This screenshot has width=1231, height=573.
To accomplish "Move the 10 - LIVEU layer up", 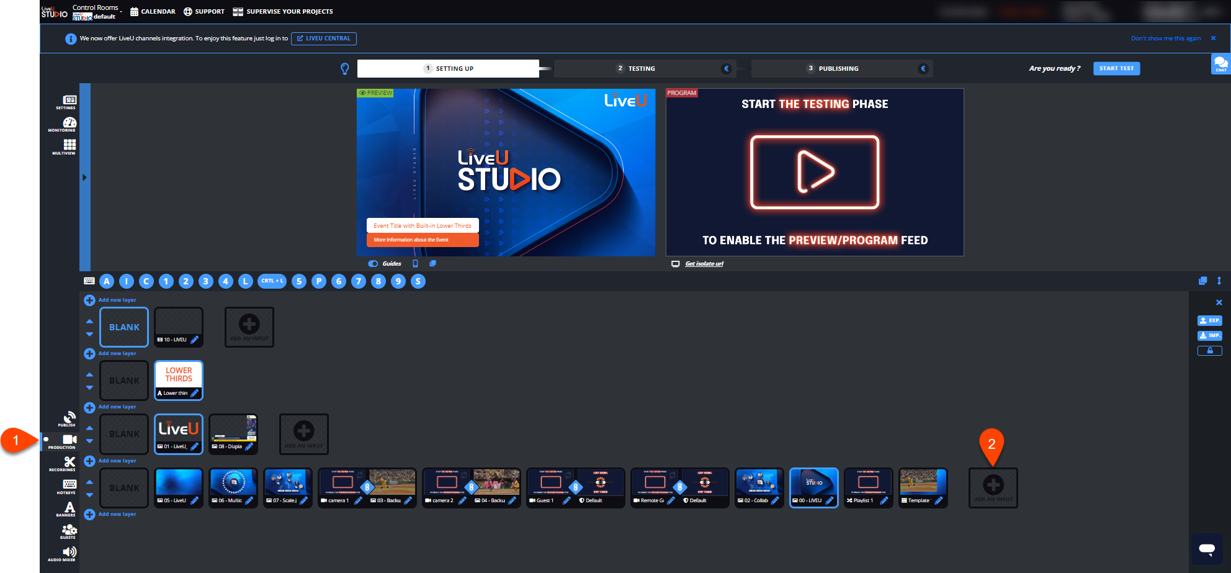I will 89,321.
